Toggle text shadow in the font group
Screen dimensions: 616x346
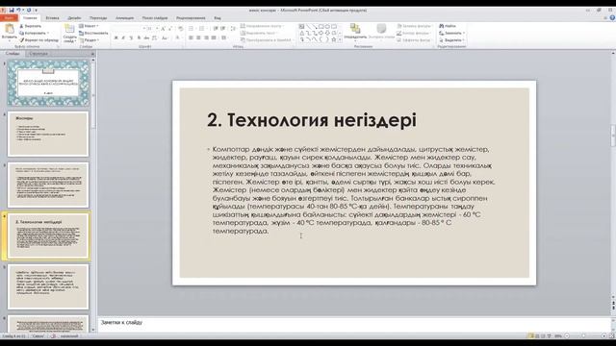click(x=139, y=38)
